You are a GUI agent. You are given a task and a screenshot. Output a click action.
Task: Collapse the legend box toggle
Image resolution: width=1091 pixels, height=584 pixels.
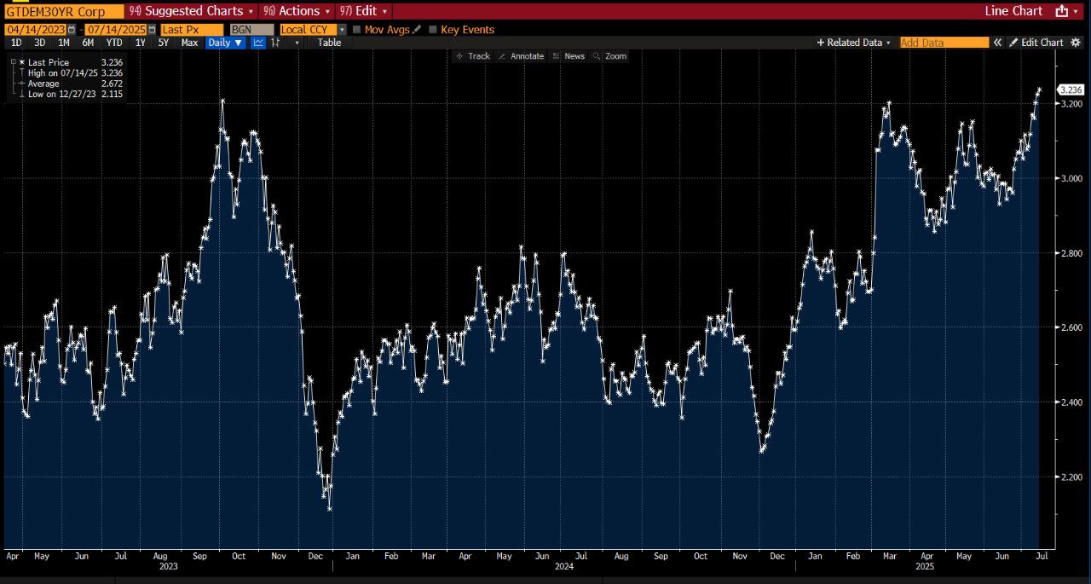coord(12,62)
